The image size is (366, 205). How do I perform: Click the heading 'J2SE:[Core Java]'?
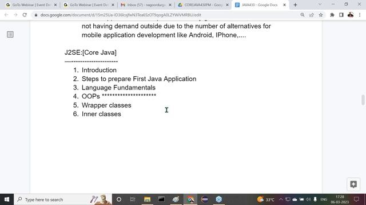click(x=90, y=52)
